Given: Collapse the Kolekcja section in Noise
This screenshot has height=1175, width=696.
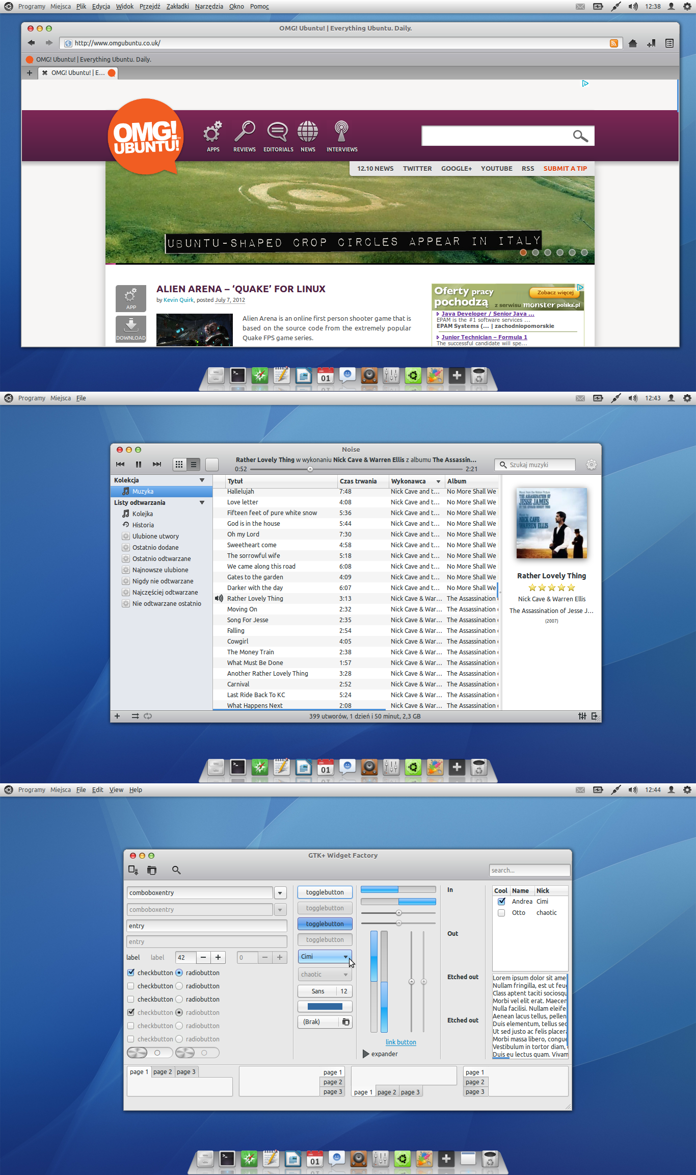Looking at the screenshot, I should tap(202, 480).
